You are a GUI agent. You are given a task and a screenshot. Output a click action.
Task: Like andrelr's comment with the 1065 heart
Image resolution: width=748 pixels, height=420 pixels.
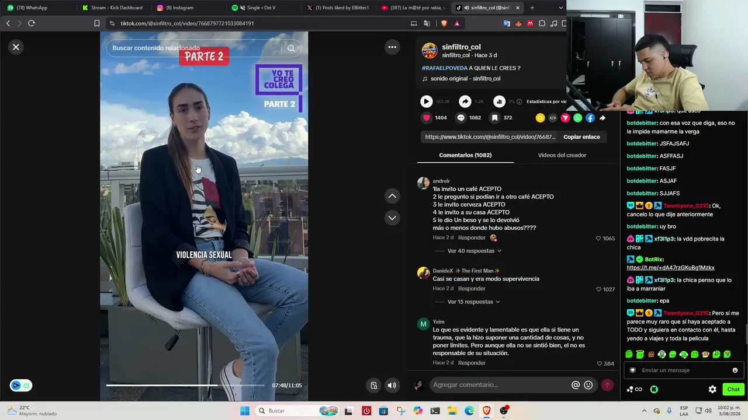pos(598,239)
